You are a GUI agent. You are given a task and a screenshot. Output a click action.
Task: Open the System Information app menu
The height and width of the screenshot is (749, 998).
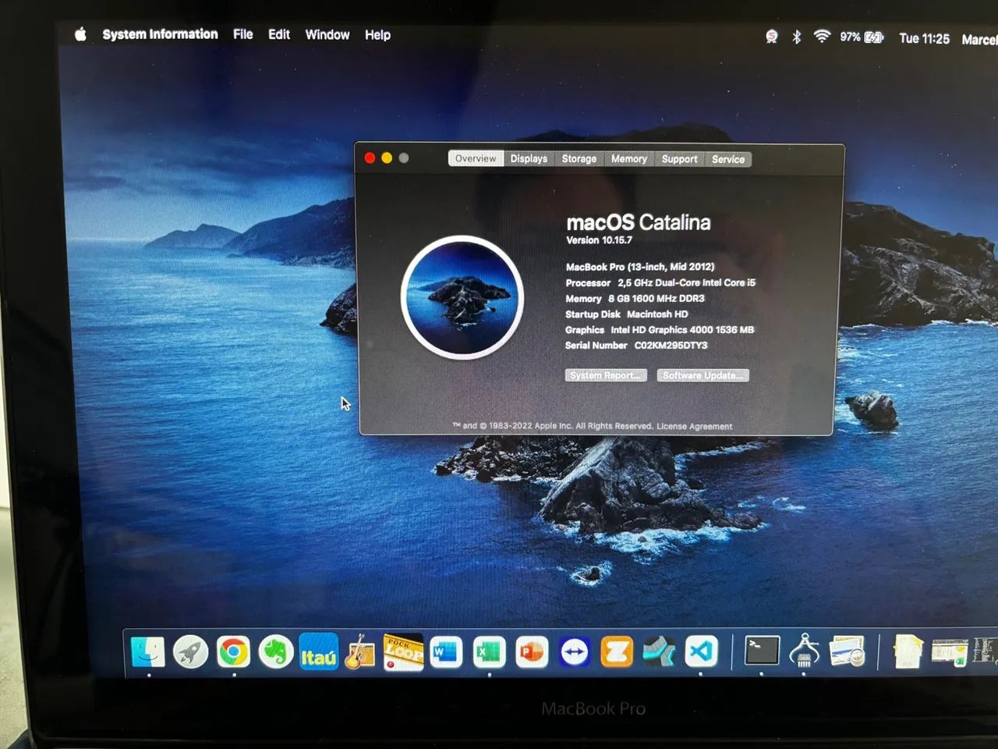(160, 34)
